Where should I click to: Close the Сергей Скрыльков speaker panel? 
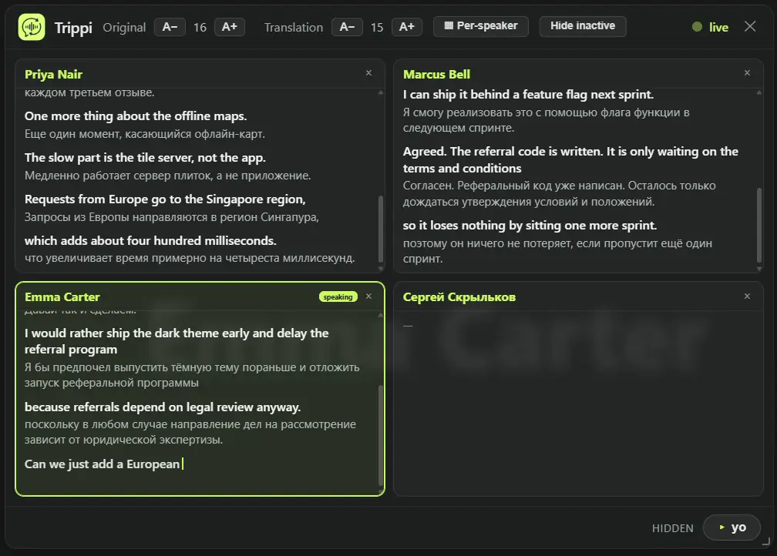(x=747, y=296)
